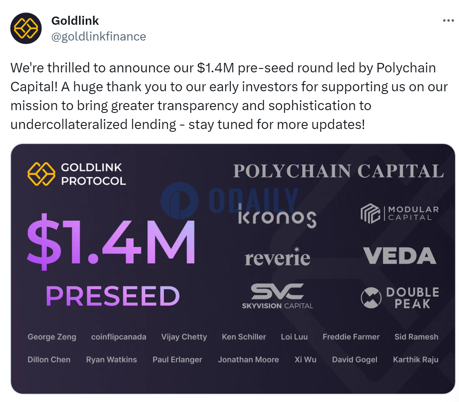Open the @goldlinkfinance handle
459x402 pixels.
[99, 37]
